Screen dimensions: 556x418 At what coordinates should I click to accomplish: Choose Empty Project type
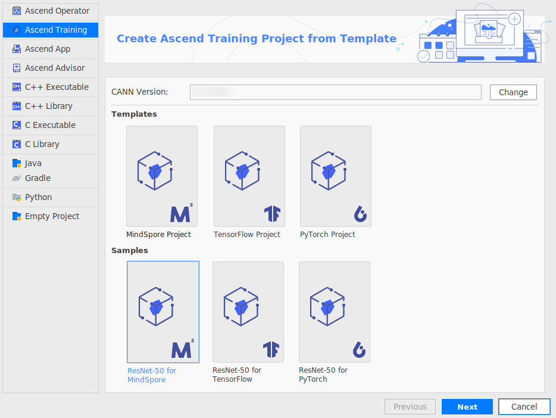pos(51,216)
